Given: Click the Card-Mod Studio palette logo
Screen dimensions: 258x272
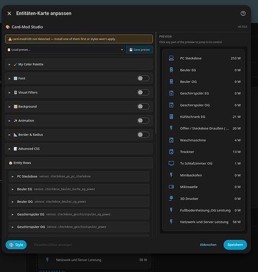Looking at the screenshot, I should tap(8, 27).
